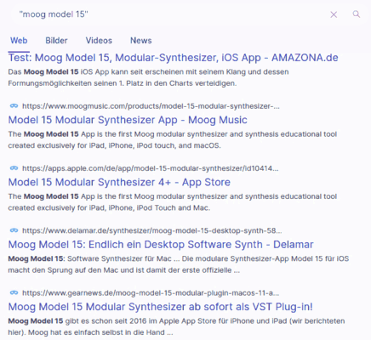Open Model 15 Modular Synthesizer App - Moog Music
Viewport: 371px width, 340px height.
tap(128, 120)
